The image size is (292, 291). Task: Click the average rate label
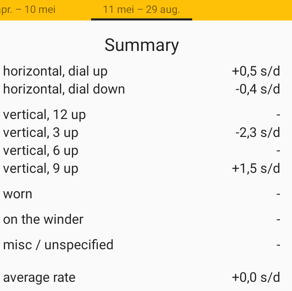tap(39, 278)
